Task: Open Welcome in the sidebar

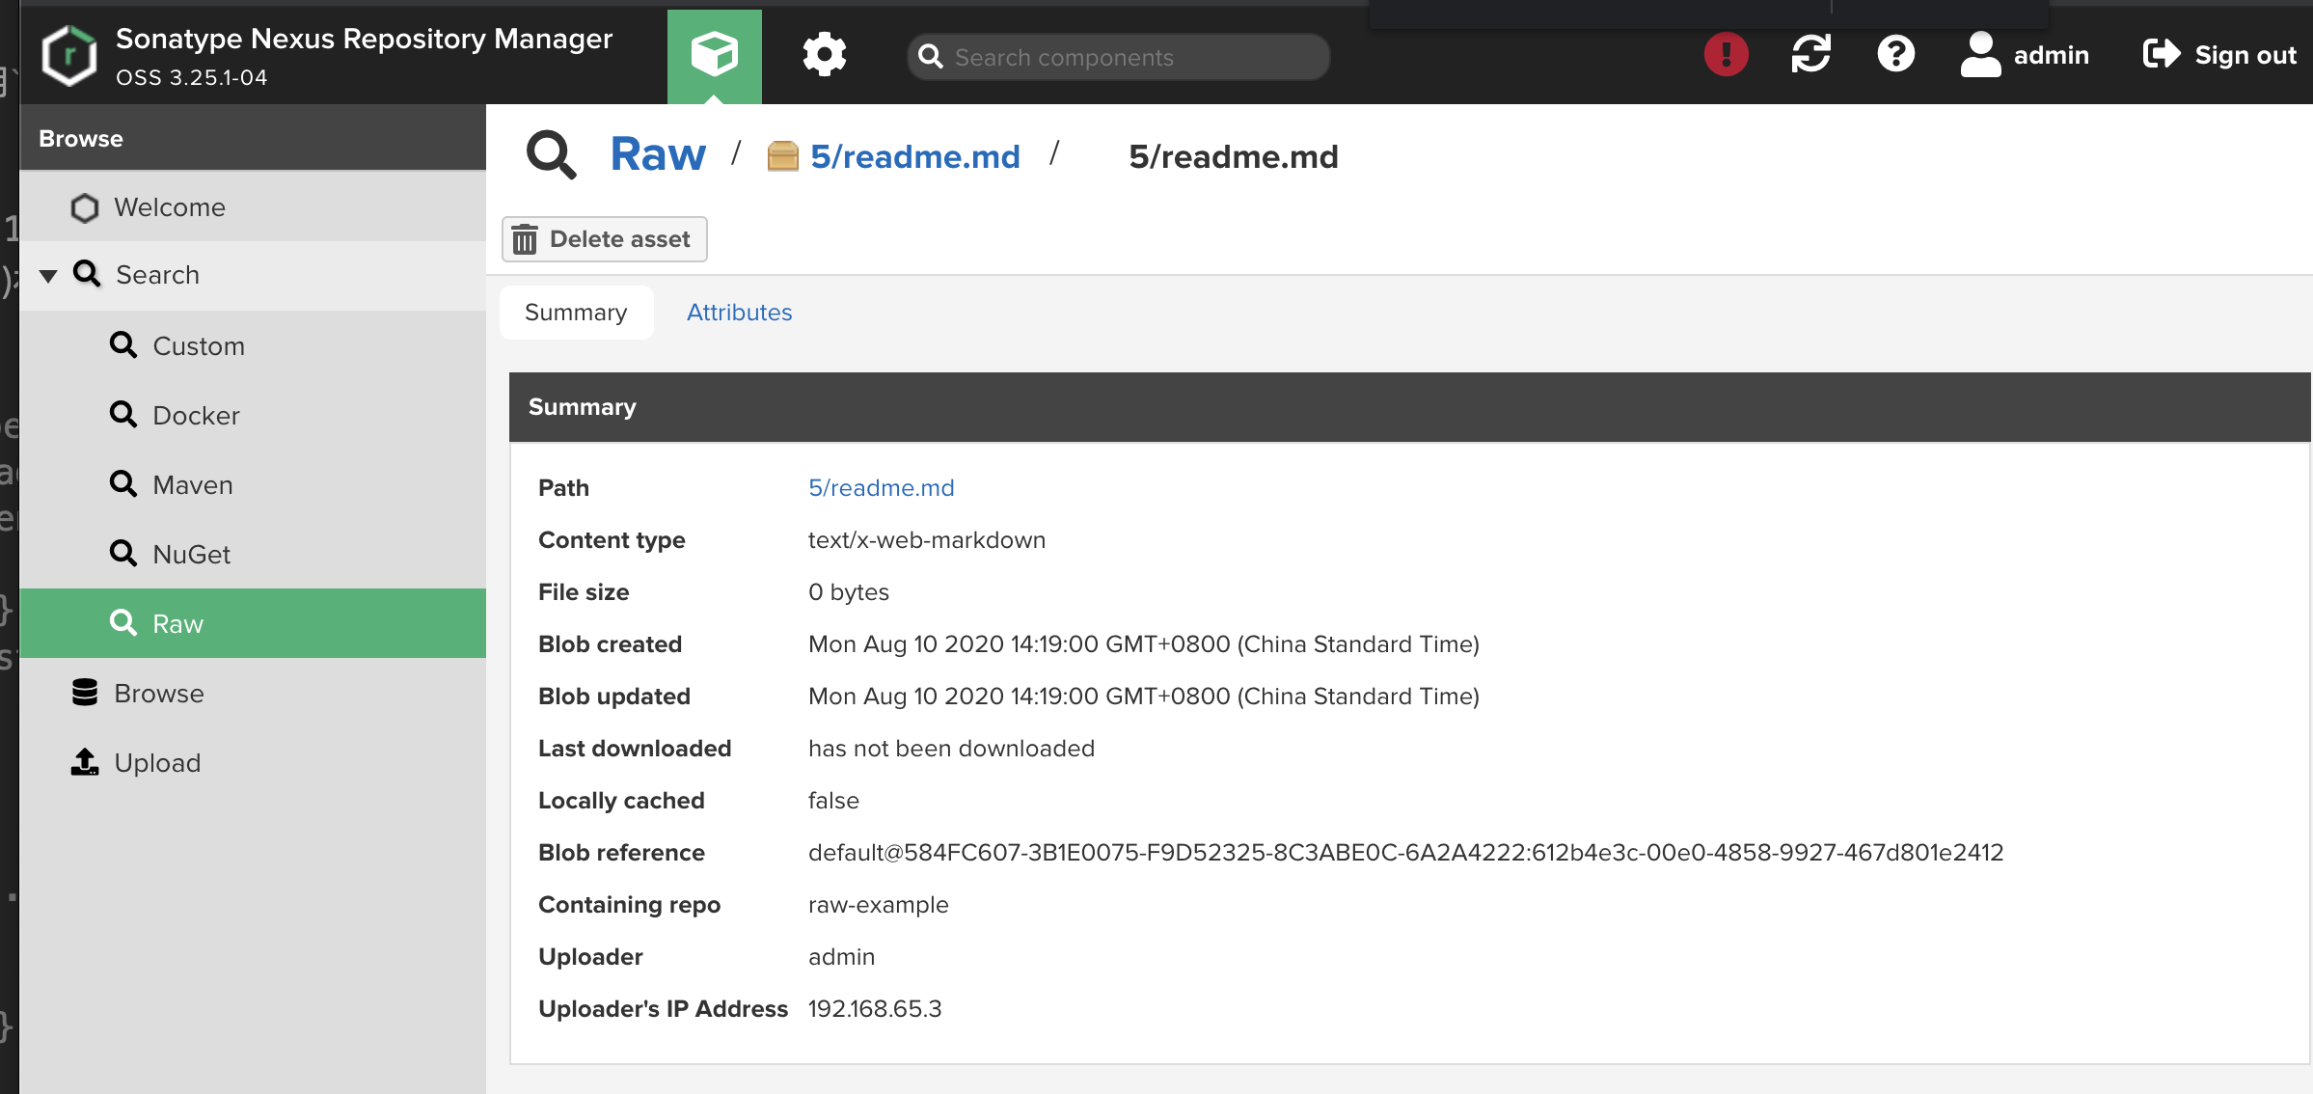Action: point(253,207)
